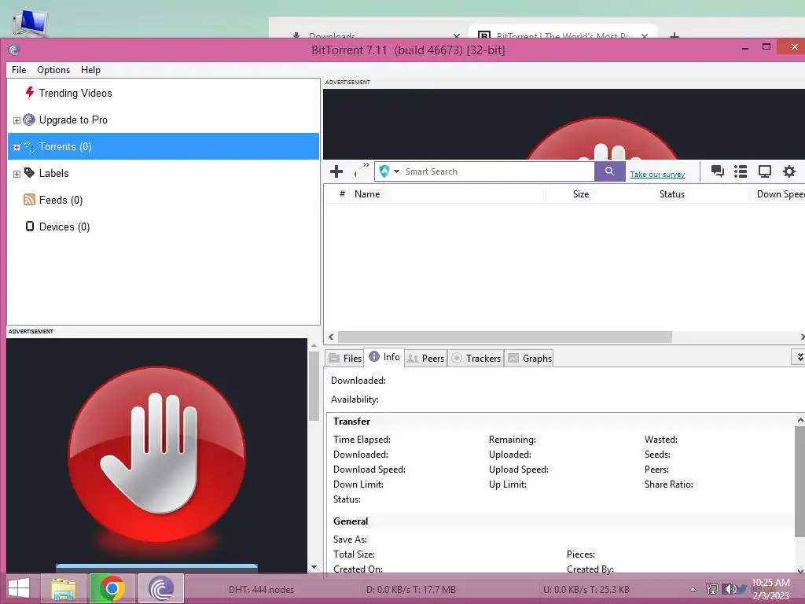Collapse the detail pane with double chevron
Screen dimensions: 805x604
pos(799,356)
